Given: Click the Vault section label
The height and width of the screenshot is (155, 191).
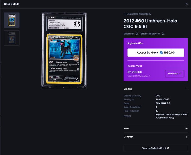Looking at the screenshot, I should (126, 128).
